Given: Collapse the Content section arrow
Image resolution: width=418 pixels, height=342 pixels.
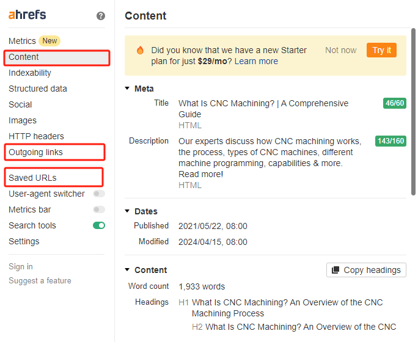Looking at the screenshot, I should (x=128, y=270).
